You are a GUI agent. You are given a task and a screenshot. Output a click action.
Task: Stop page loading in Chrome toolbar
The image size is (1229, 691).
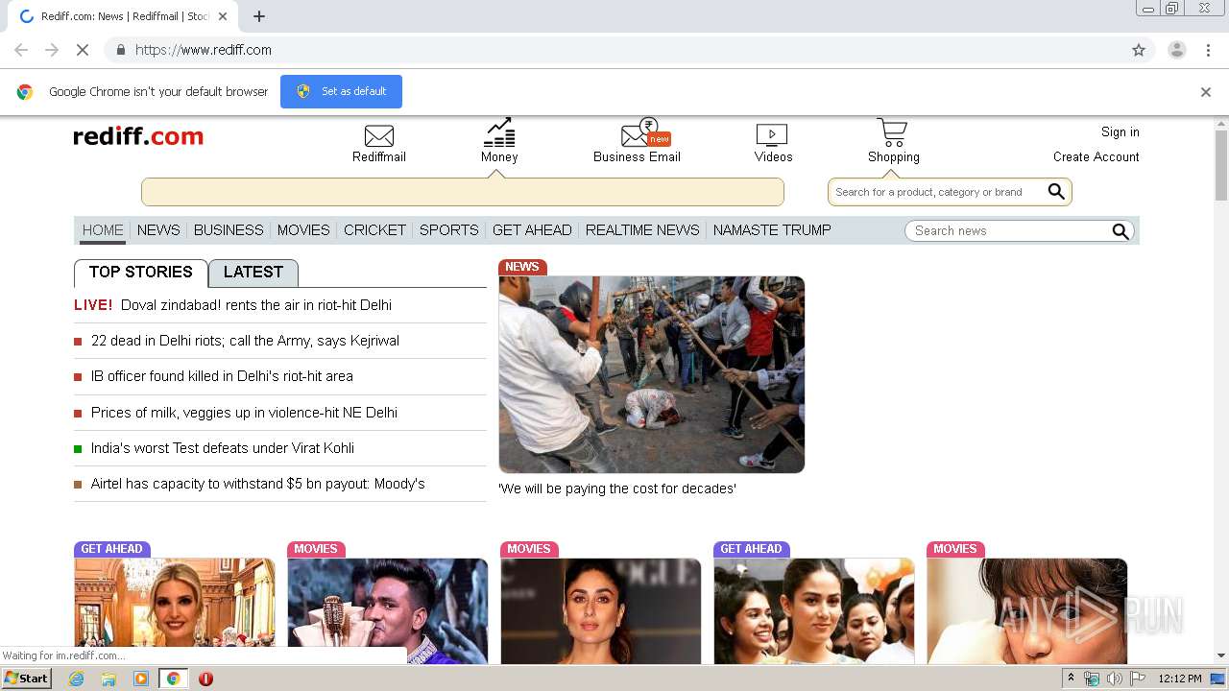[x=82, y=50]
